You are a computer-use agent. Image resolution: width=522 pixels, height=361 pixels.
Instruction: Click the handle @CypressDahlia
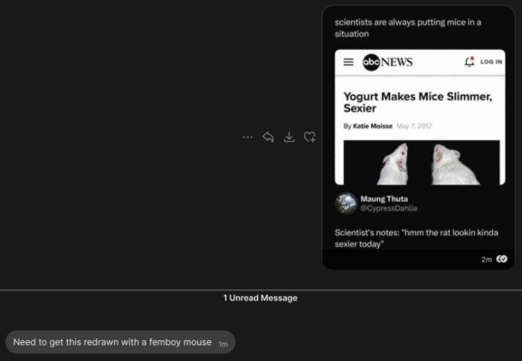tap(388, 208)
